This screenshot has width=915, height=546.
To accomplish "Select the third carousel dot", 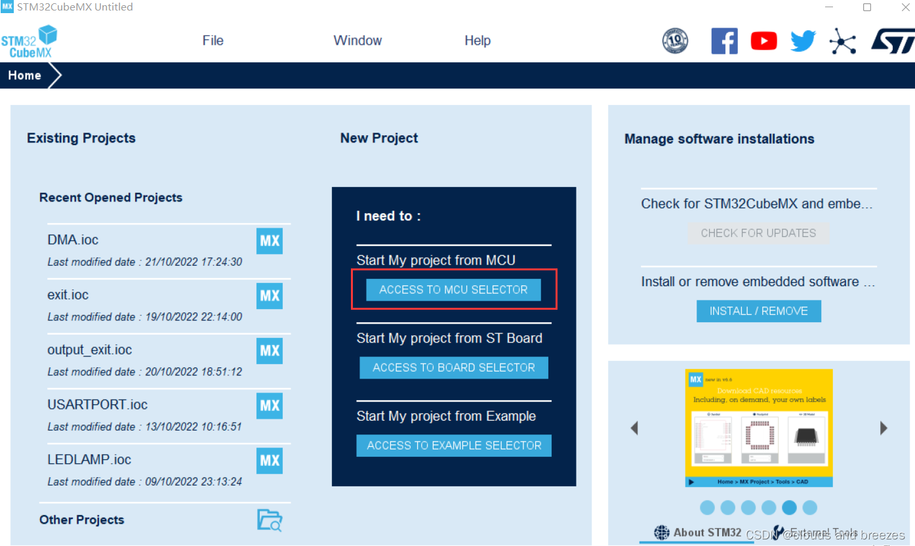I will [x=748, y=507].
